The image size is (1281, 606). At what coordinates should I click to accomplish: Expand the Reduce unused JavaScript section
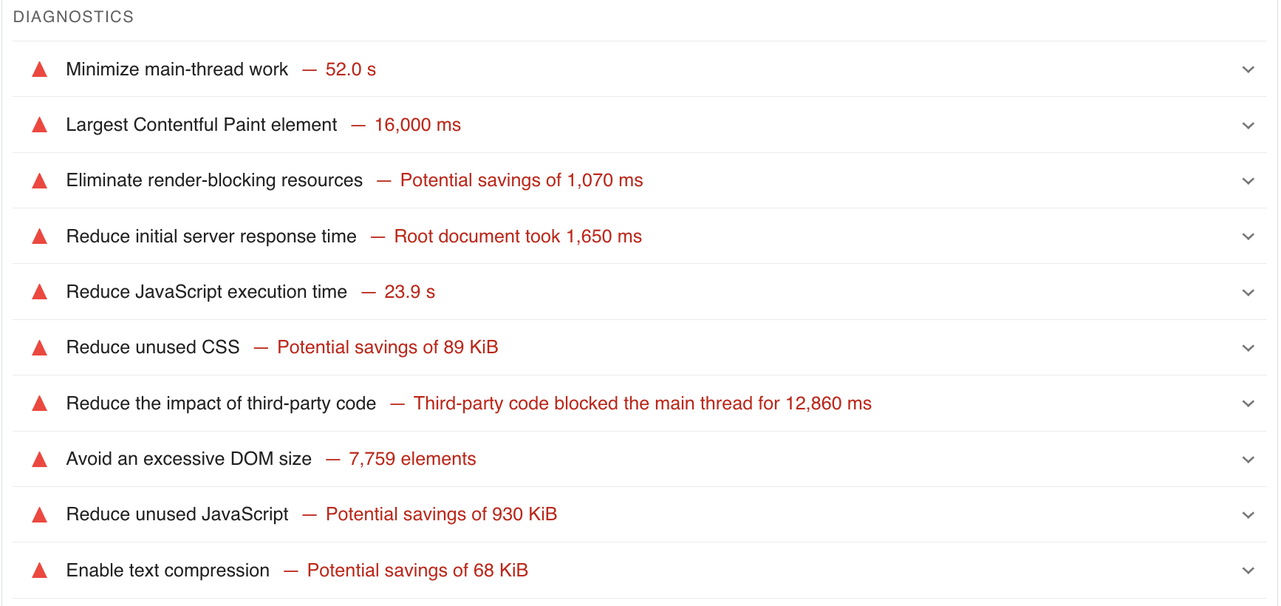coord(1248,514)
